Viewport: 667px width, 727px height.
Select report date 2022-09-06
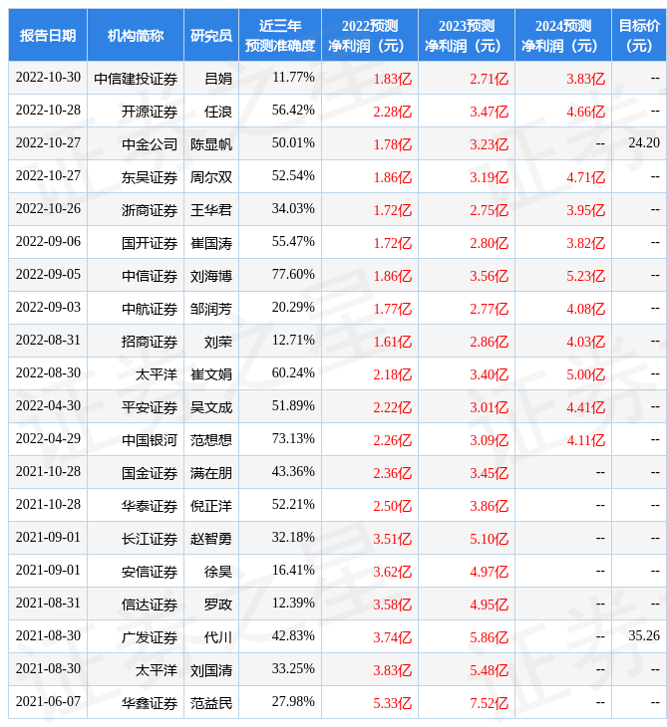coord(48,242)
